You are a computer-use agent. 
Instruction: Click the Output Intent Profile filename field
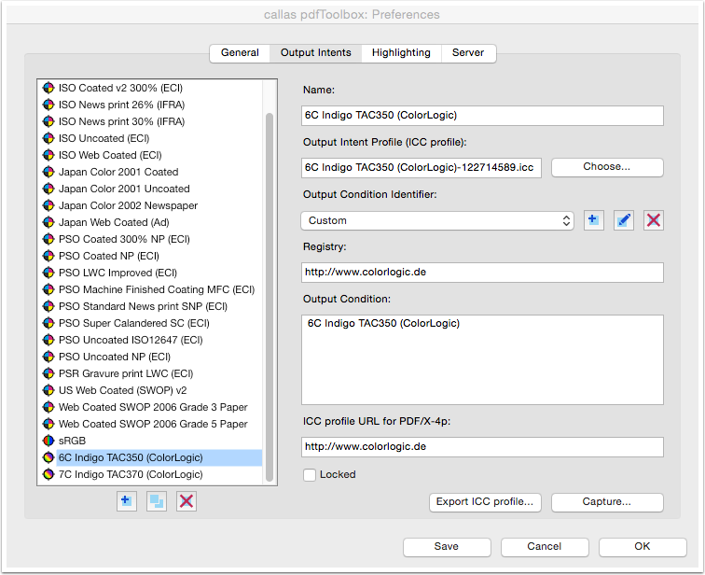click(x=422, y=168)
